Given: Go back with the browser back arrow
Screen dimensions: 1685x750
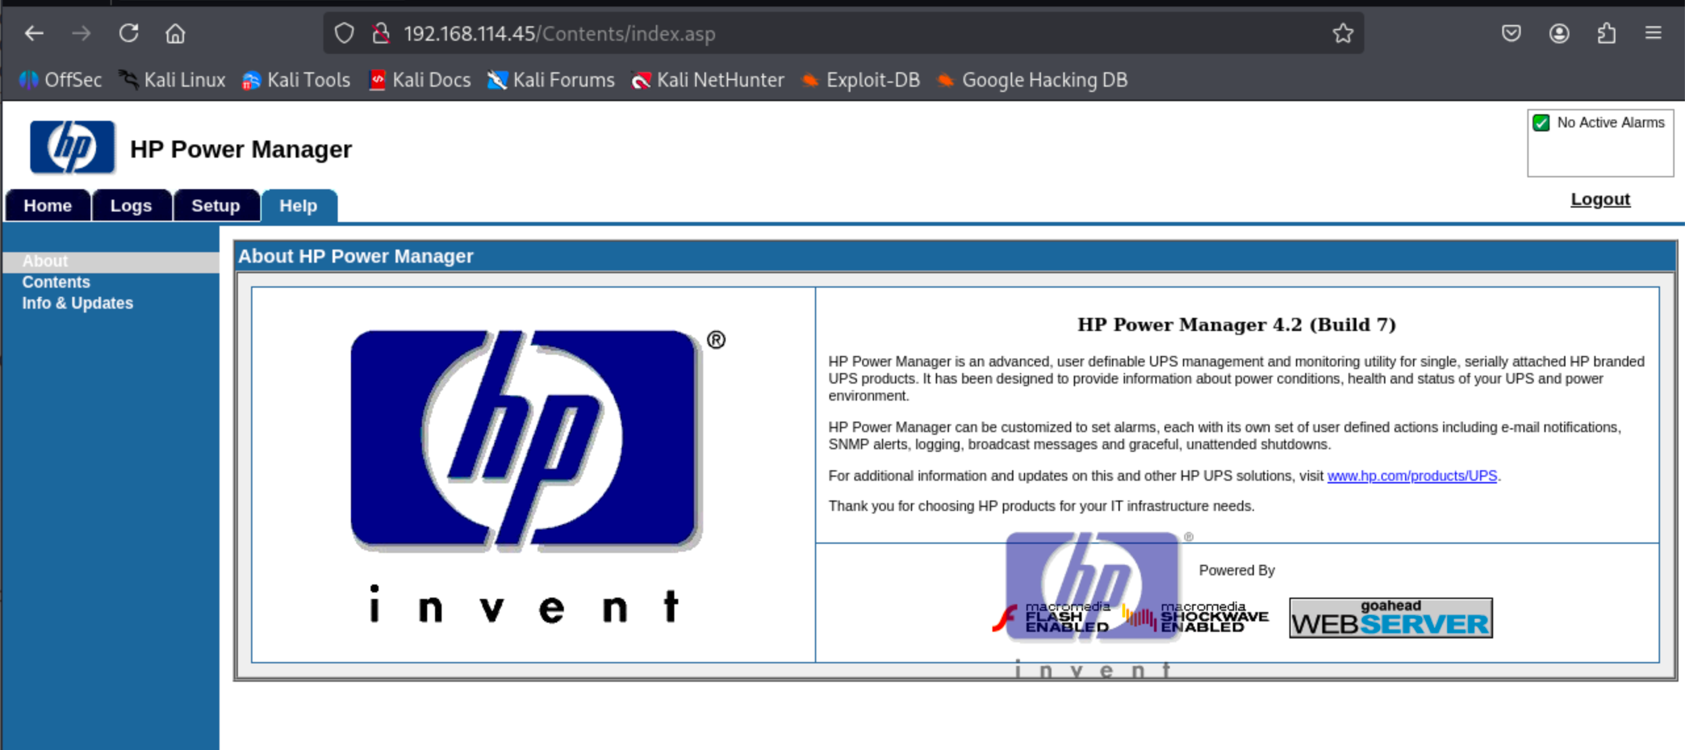Looking at the screenshot, I should pos(34,33).
